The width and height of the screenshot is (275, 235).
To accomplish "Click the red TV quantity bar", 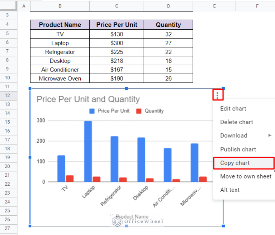I will pyautogui.click(x=70, y=178).
